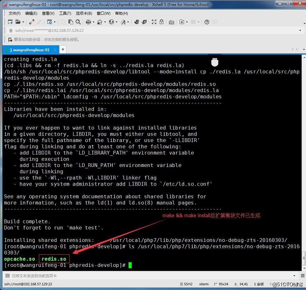Click the tab scroll right arrow
The width and height of the screenshot is (306, 290).
(x=297, y=49)
